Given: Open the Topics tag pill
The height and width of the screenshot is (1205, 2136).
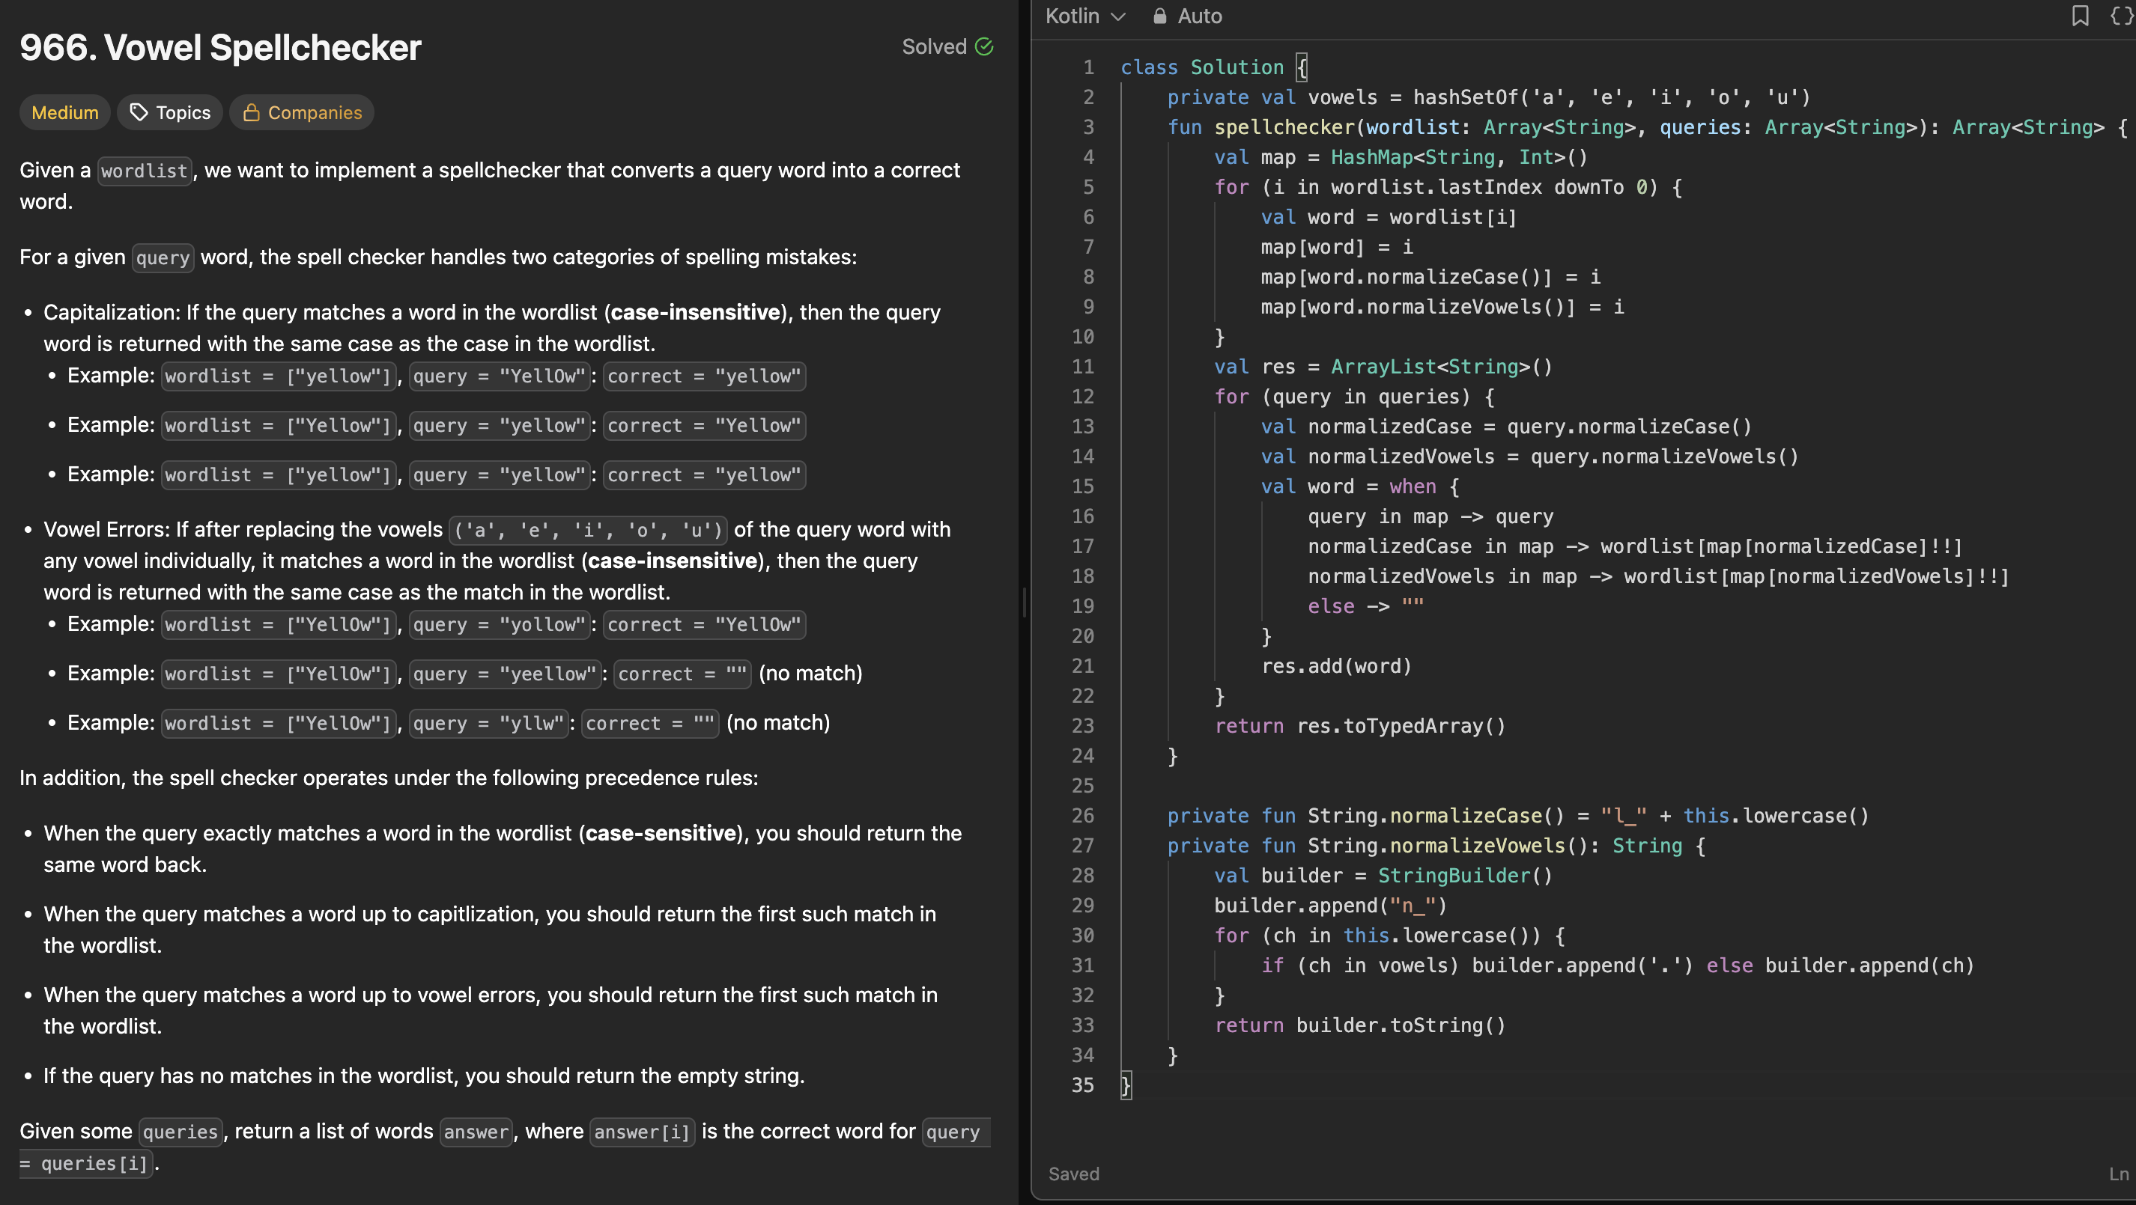Looking at the screenshot, I should coord(183,112).
